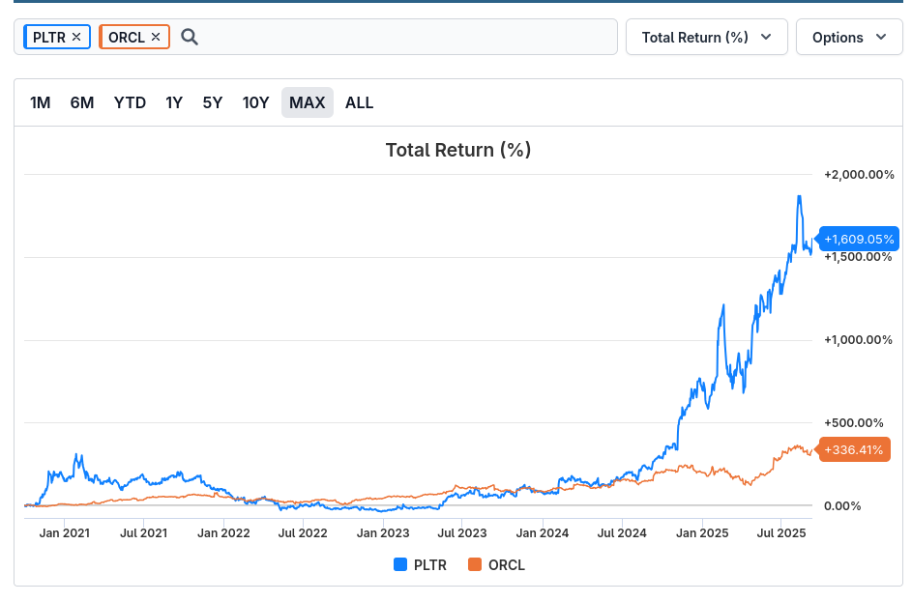Screen dimensions: 912x602
Task: Click the +1,609.05% PLTR value label
Action: click(858, 239)
